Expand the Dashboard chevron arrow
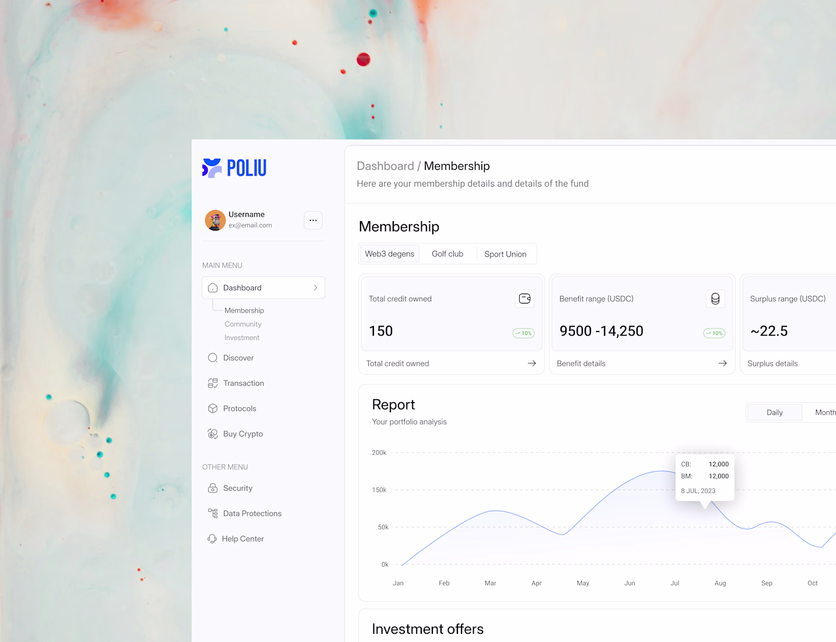Screen dimensions: 836x642 316,288
